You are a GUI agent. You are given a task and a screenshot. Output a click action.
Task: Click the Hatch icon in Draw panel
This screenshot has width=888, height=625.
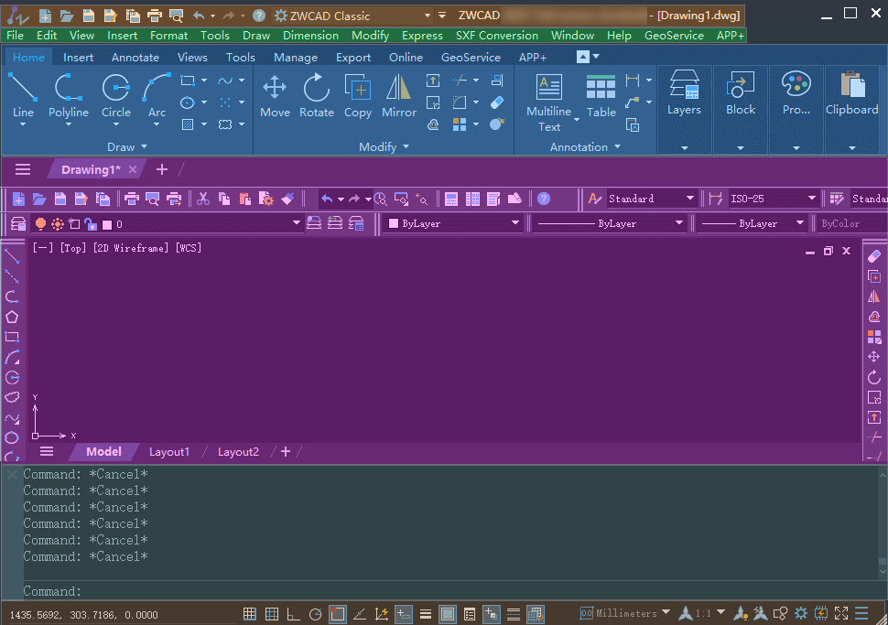(188, 124)
